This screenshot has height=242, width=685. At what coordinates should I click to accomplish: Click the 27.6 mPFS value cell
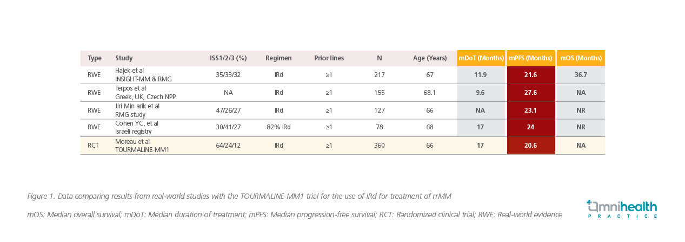coord(530,93)
